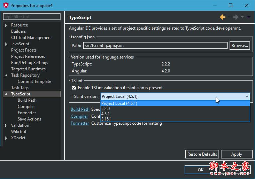Viewport: 255px width, 179px height.
Task: Click the Browse... button
Action: (240, 46)
